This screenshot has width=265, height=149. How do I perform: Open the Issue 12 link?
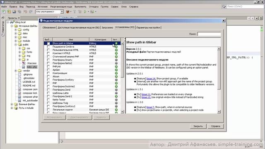pyautogui.click(x=146, y=97)
